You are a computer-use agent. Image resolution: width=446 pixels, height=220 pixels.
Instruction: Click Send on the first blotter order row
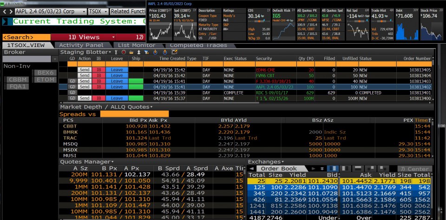(x=84, y=70)
